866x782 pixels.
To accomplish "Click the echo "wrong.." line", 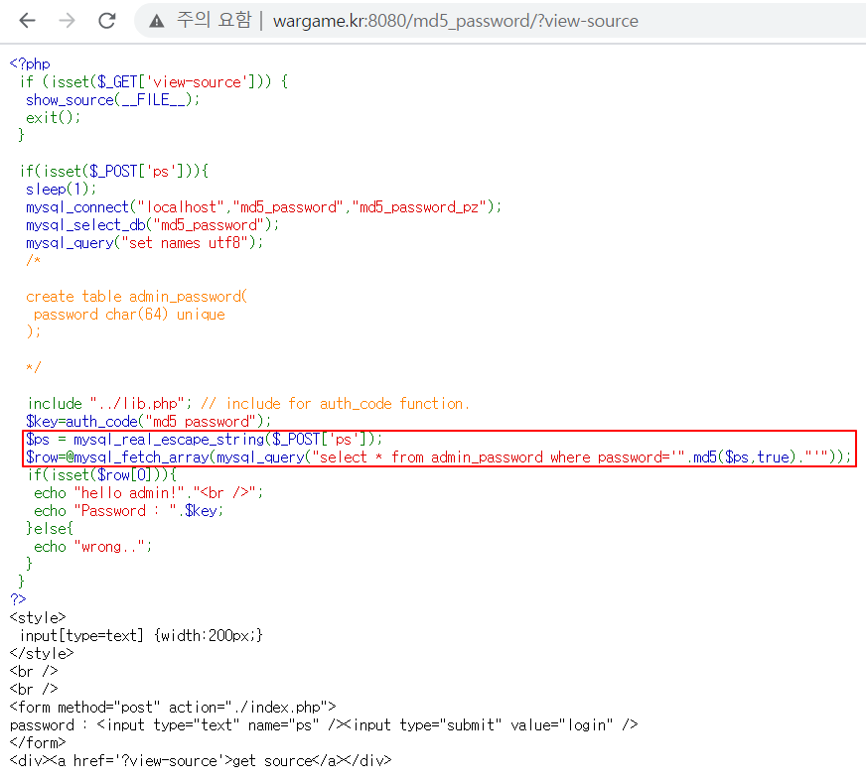I will (x=92, y=547).
